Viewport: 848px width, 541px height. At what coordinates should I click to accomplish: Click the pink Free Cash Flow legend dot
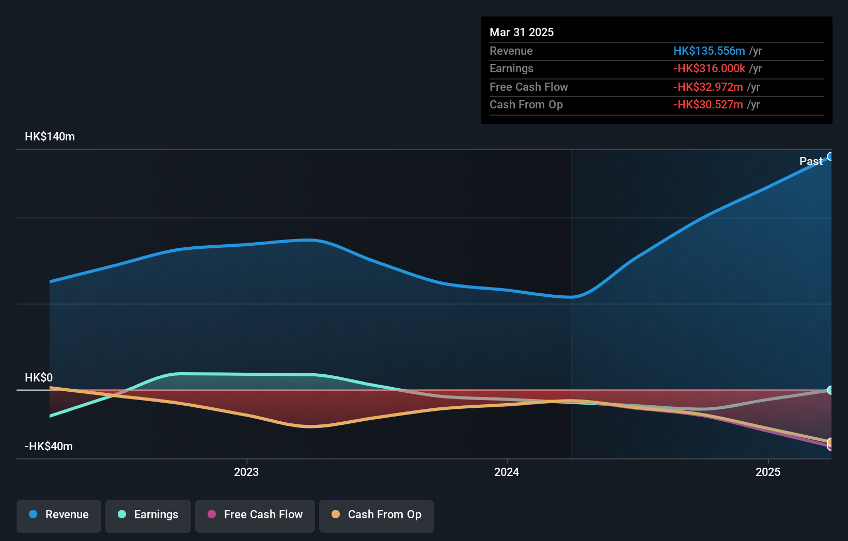coord(212,515)
